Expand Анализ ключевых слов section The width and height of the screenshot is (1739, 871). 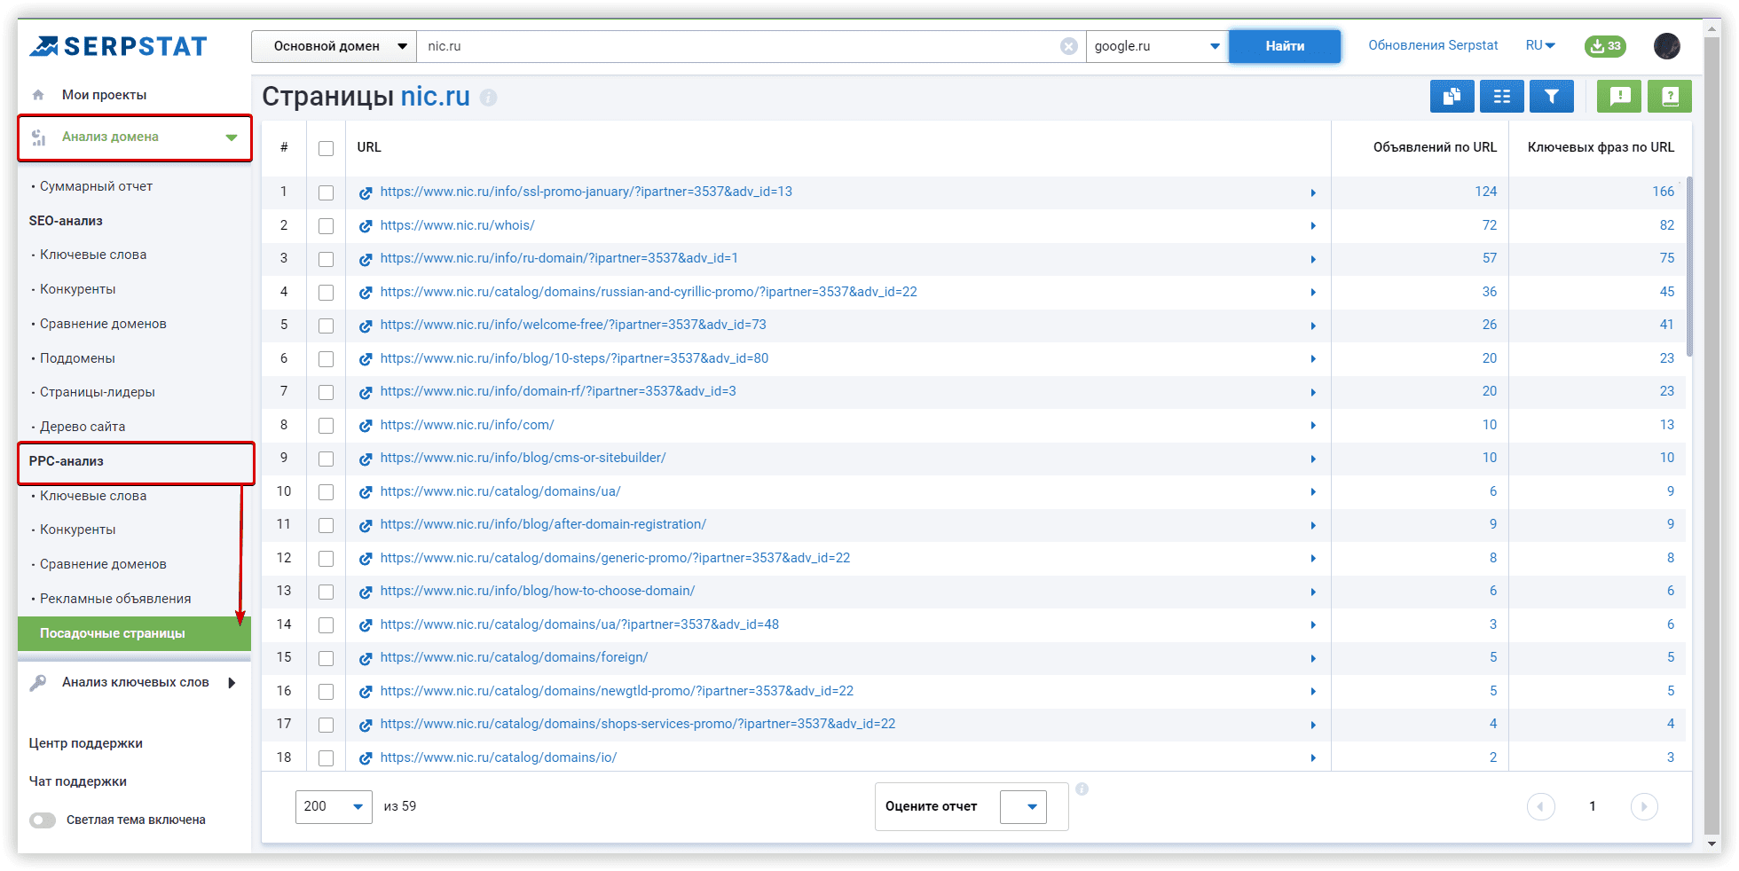click(232, 683)
